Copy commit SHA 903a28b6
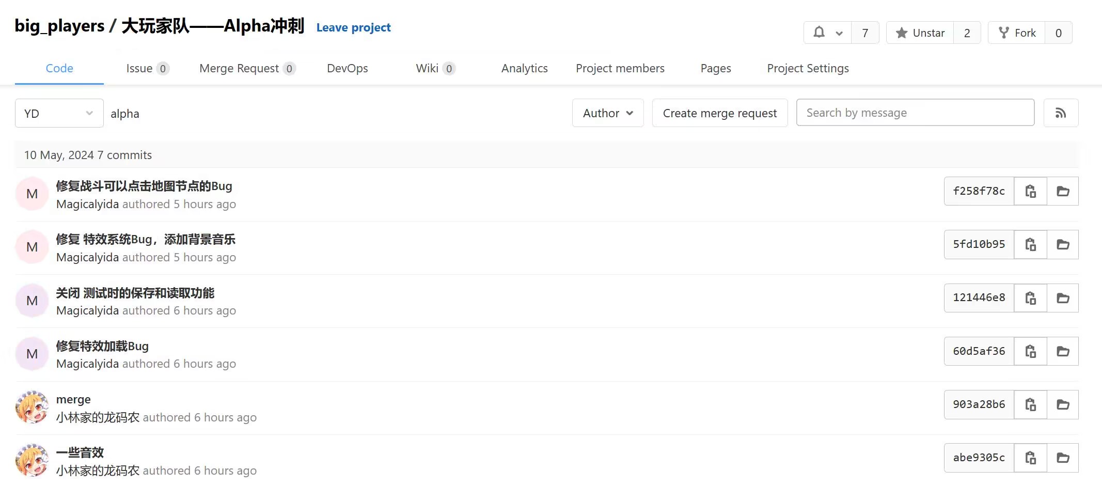The image size is (1102, 486). tap(1030, 404)
